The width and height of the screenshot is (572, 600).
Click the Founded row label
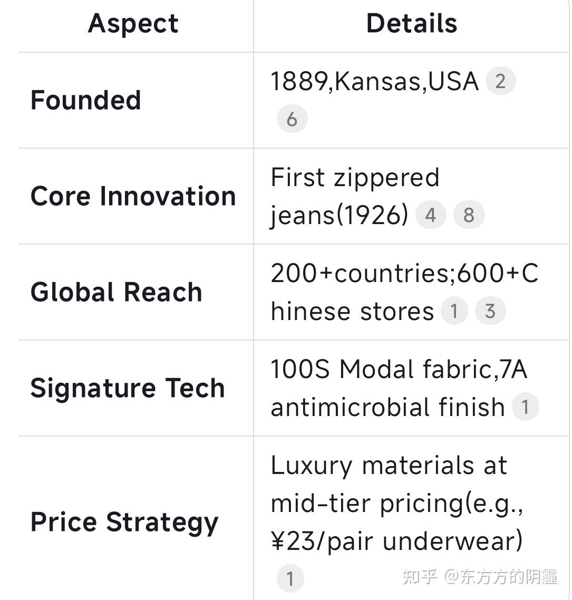(x=86, y=100)
